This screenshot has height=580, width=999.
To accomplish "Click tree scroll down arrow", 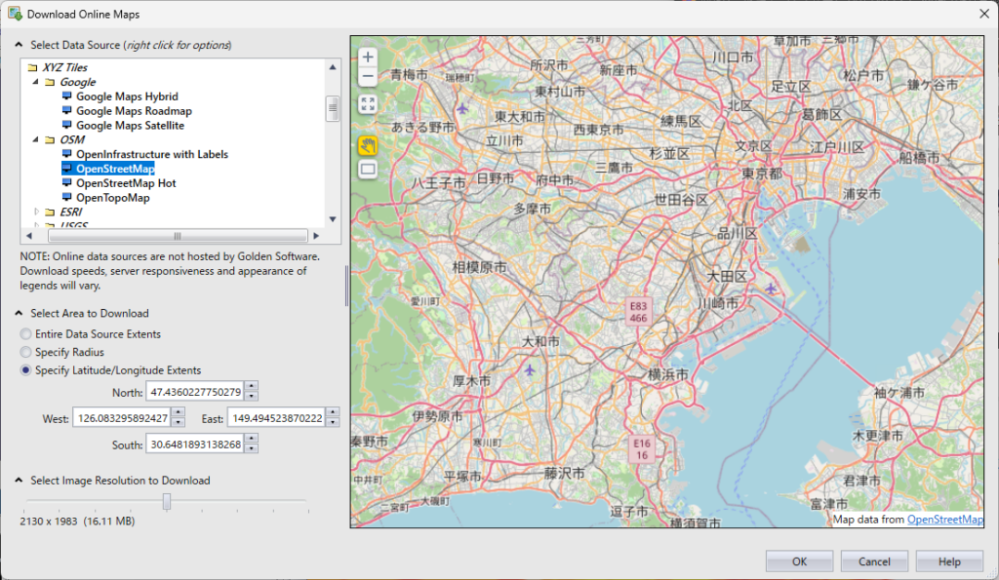I will (x=333, y=219).
